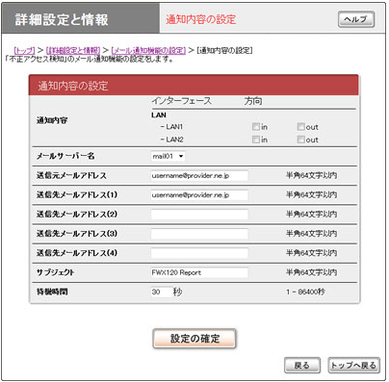Click the bold LAN group label

pyautogui.click(x=159, y=115)
